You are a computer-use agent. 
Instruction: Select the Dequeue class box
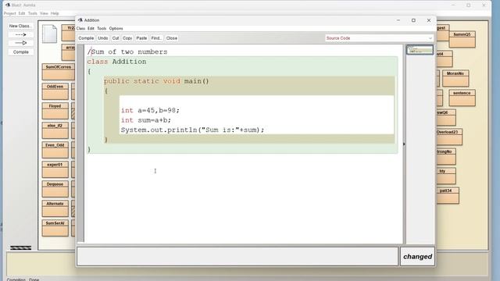(x=55, y=189)
